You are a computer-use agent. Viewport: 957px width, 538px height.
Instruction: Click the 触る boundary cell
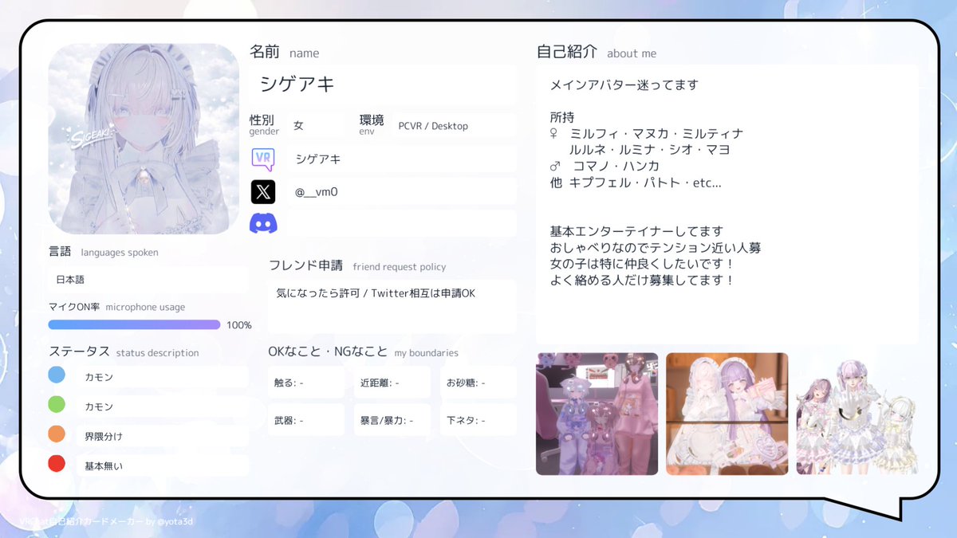(x=306, y=383)
